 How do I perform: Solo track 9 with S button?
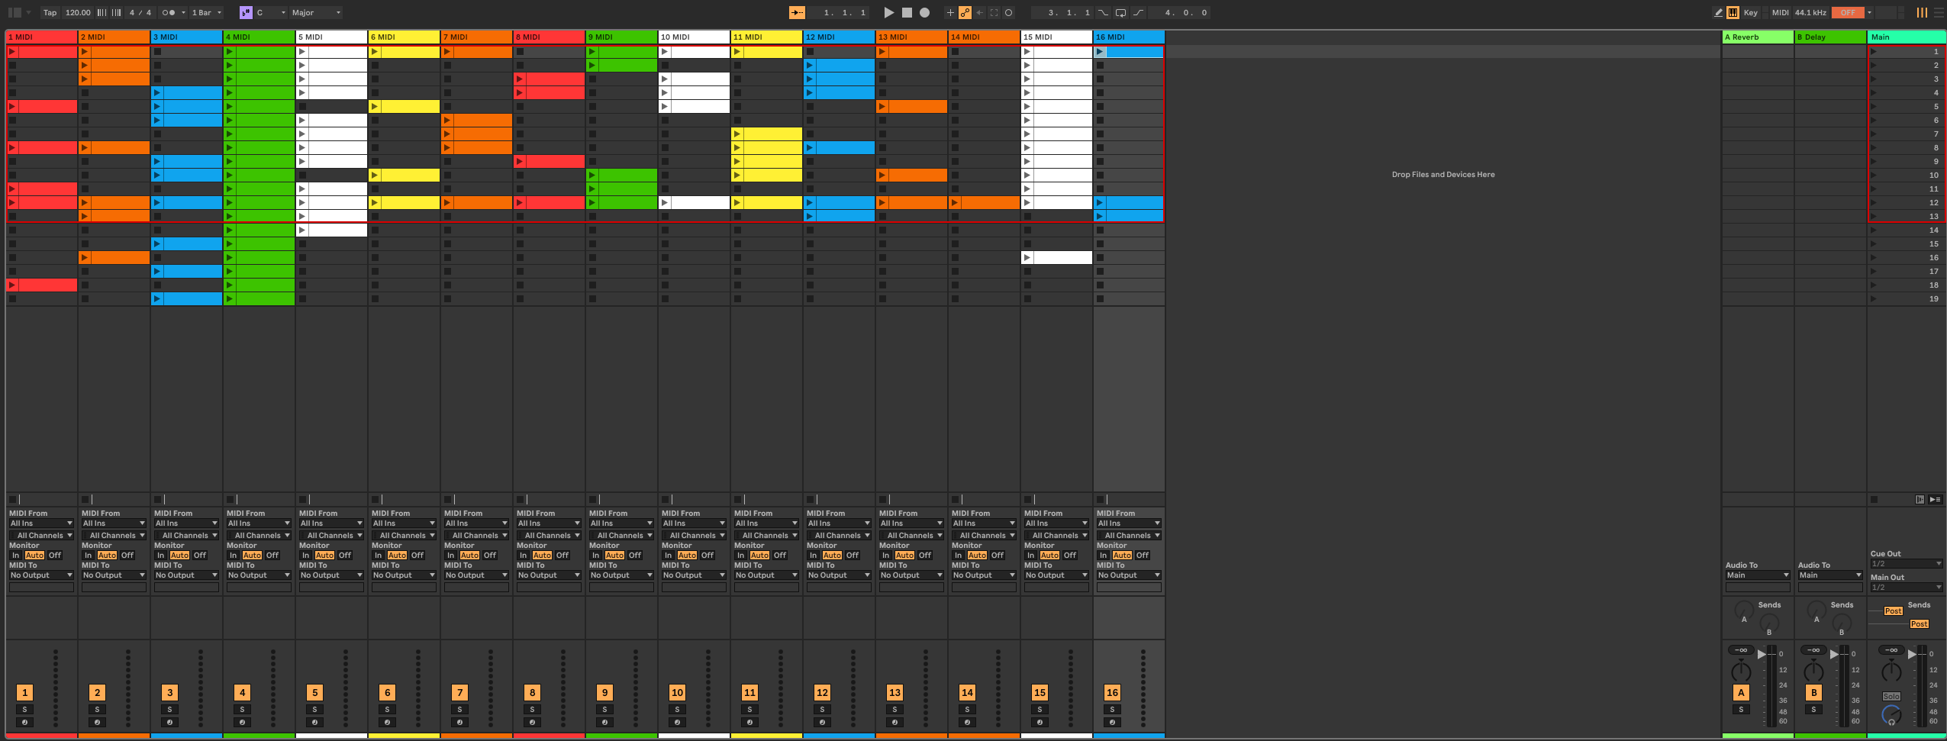pyautogui.click(x=604, y=710)
